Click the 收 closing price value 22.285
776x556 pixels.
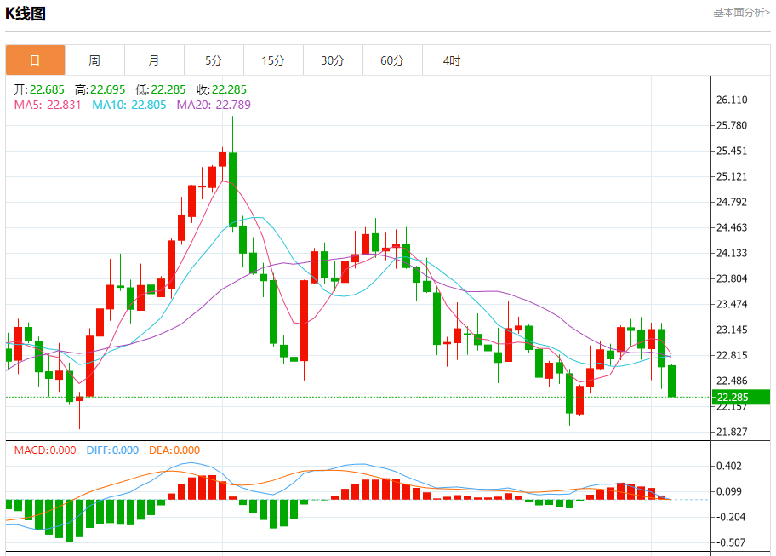[229, 89]
